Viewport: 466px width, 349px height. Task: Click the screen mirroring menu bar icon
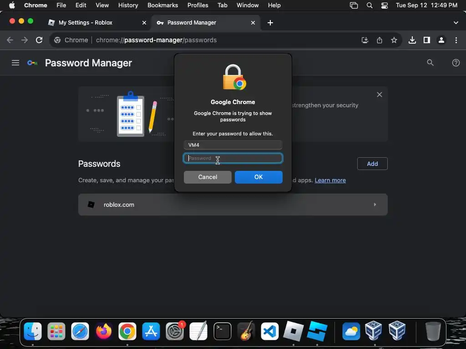pos(354,5)
